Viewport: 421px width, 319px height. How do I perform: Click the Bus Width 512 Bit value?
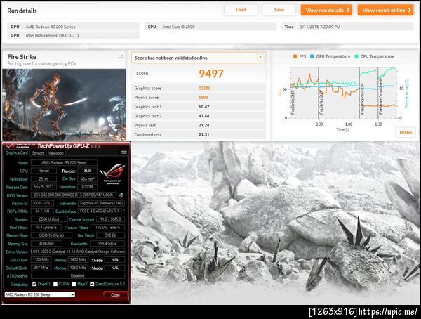110,235
